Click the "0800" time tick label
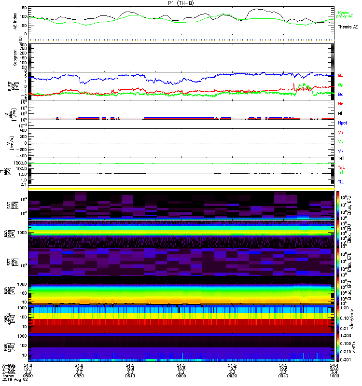This screenshot has width=362, height=386. 28,376
